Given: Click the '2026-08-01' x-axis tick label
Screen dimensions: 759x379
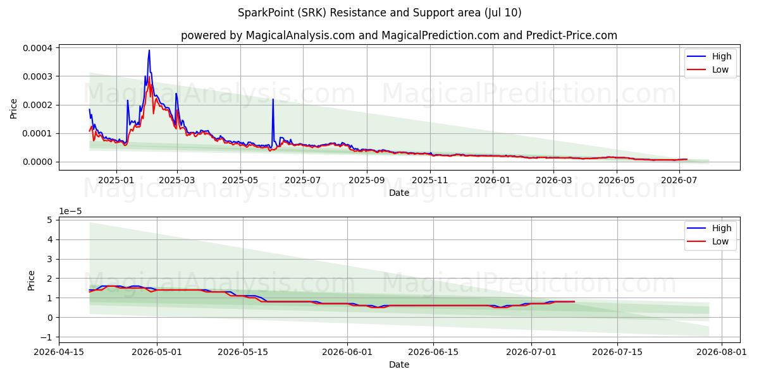Looking at the screenshot, I should pyautogui.click(x=722, y=351).
